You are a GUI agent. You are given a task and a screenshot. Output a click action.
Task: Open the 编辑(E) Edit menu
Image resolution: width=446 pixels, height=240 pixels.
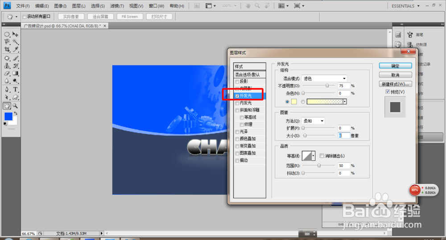(42, 6)
